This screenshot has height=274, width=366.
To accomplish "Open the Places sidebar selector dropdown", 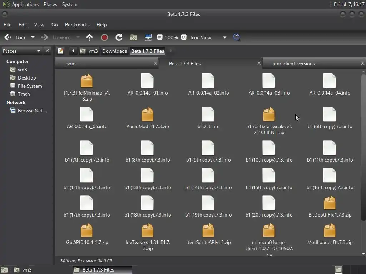I will pyautogui.click(x=21, y=51).
